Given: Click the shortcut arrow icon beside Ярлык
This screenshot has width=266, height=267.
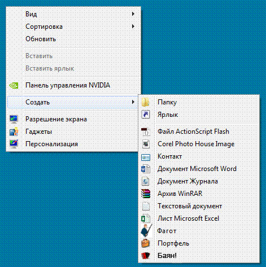Looking at the screenshot, I should (x=146, y=115).
